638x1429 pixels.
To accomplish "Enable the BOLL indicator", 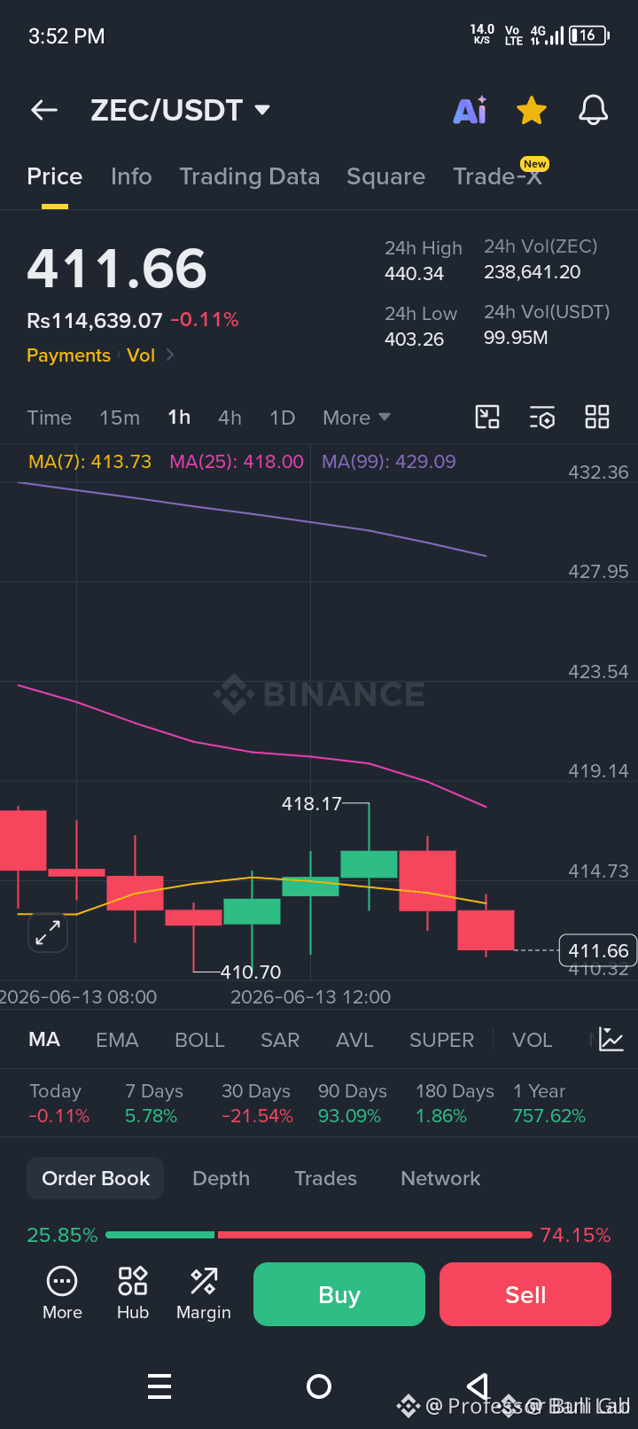I will (x=199, y=1040).
